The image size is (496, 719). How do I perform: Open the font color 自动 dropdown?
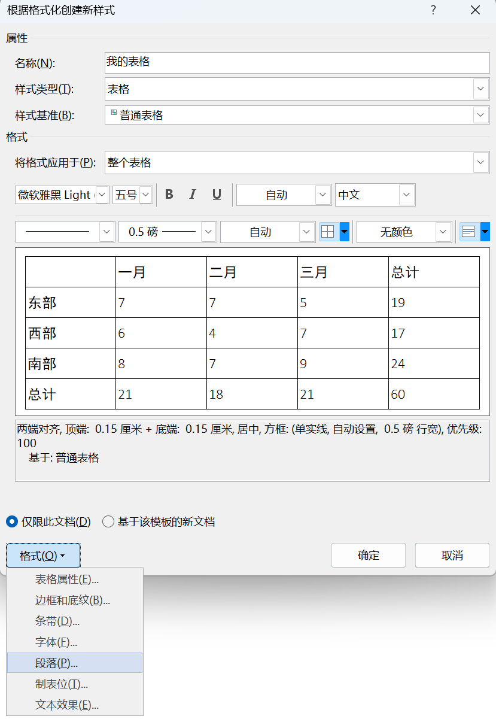pyautogui.click(x=323, y=195)
